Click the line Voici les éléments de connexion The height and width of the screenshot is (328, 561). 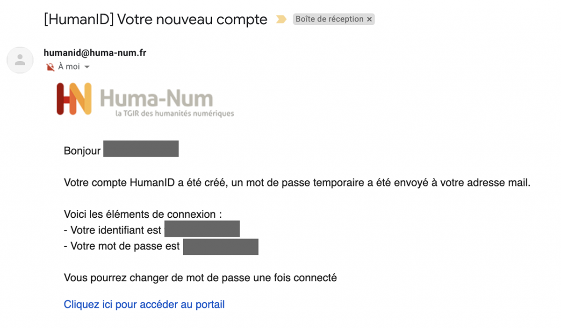point(142,214)
